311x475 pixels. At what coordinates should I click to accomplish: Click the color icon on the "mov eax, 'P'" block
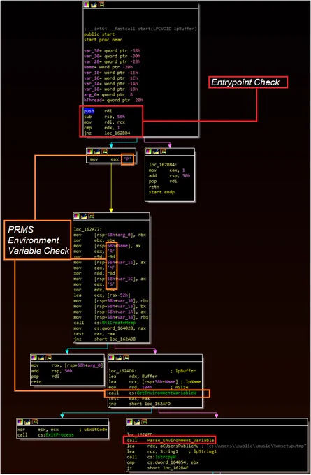point(89,151)
